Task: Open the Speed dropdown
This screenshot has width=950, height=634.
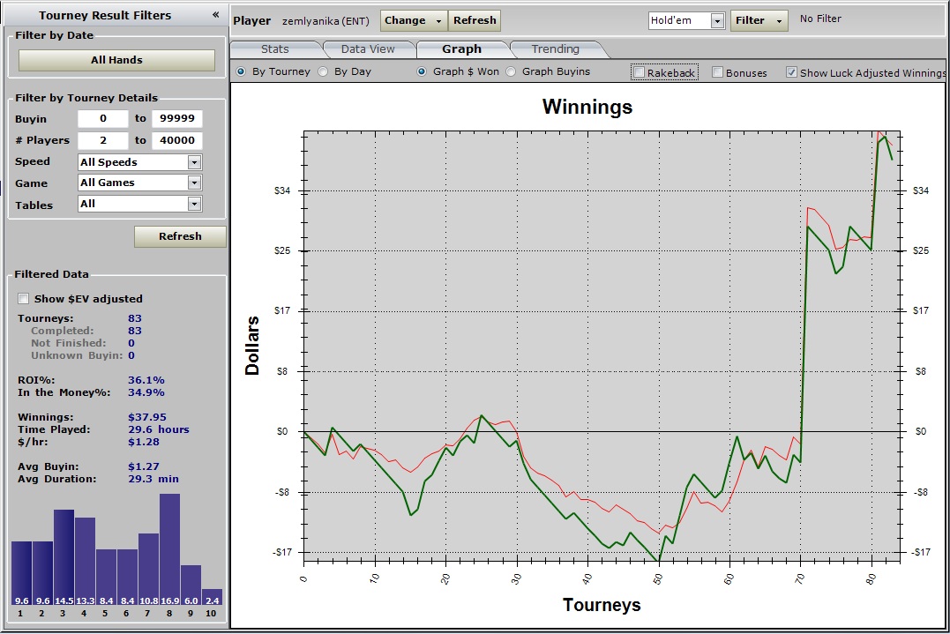Action: point(194,162)
